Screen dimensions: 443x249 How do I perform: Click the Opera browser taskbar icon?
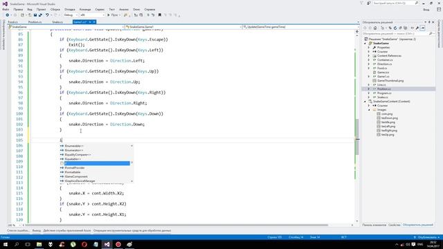click(x=84, y=244)
